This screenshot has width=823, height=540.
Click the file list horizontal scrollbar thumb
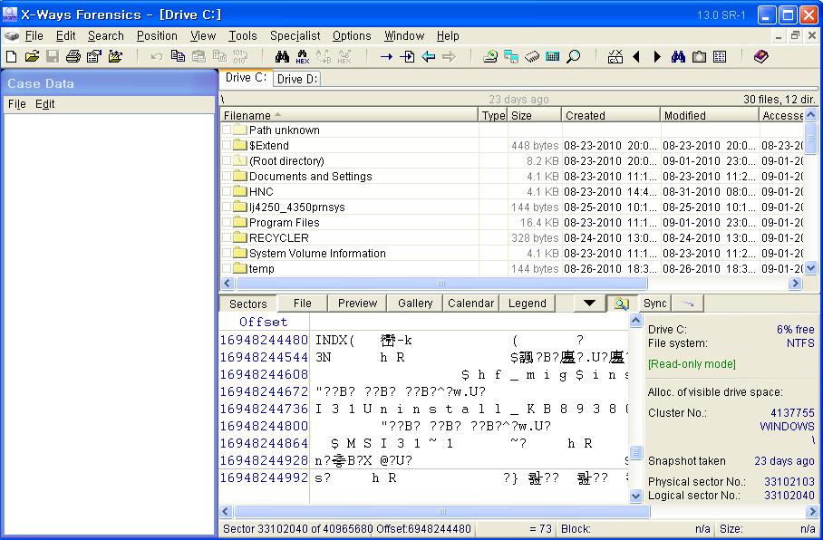(441, 284)
